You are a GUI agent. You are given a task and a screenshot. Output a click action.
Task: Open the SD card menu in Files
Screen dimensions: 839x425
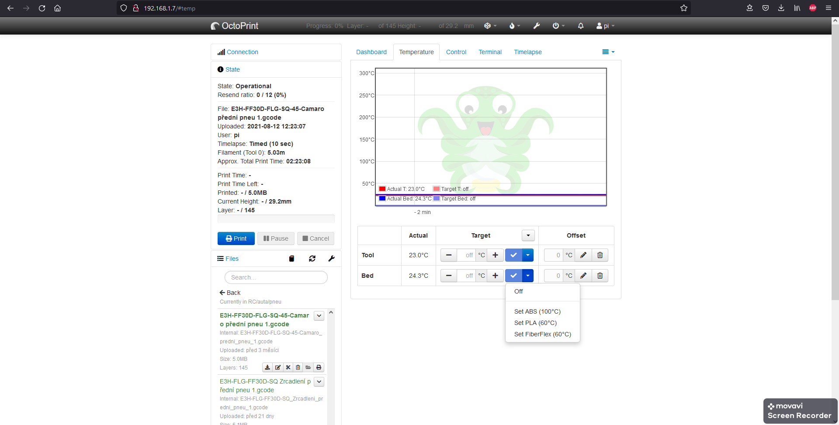291,259
